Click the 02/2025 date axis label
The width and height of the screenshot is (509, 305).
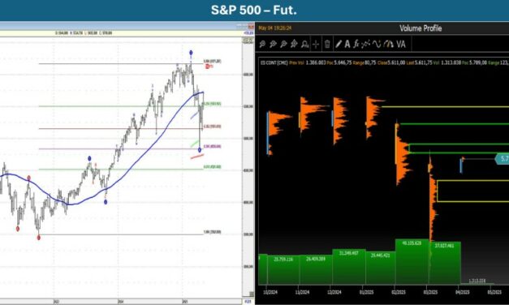coord(399,292)
